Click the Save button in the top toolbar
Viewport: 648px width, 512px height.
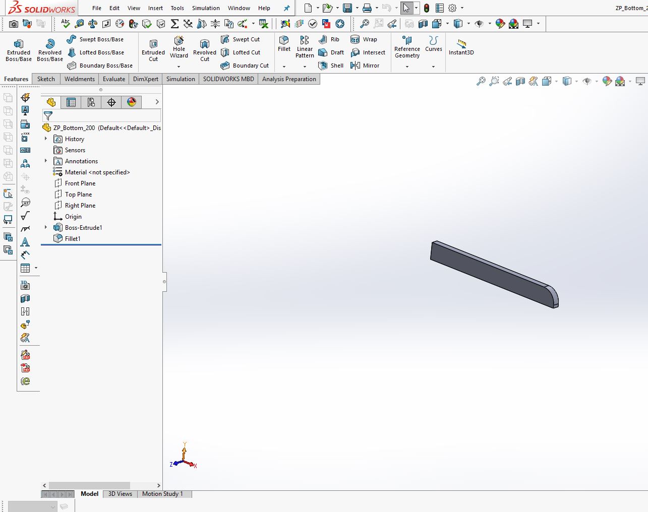click(x=347, y=8)
